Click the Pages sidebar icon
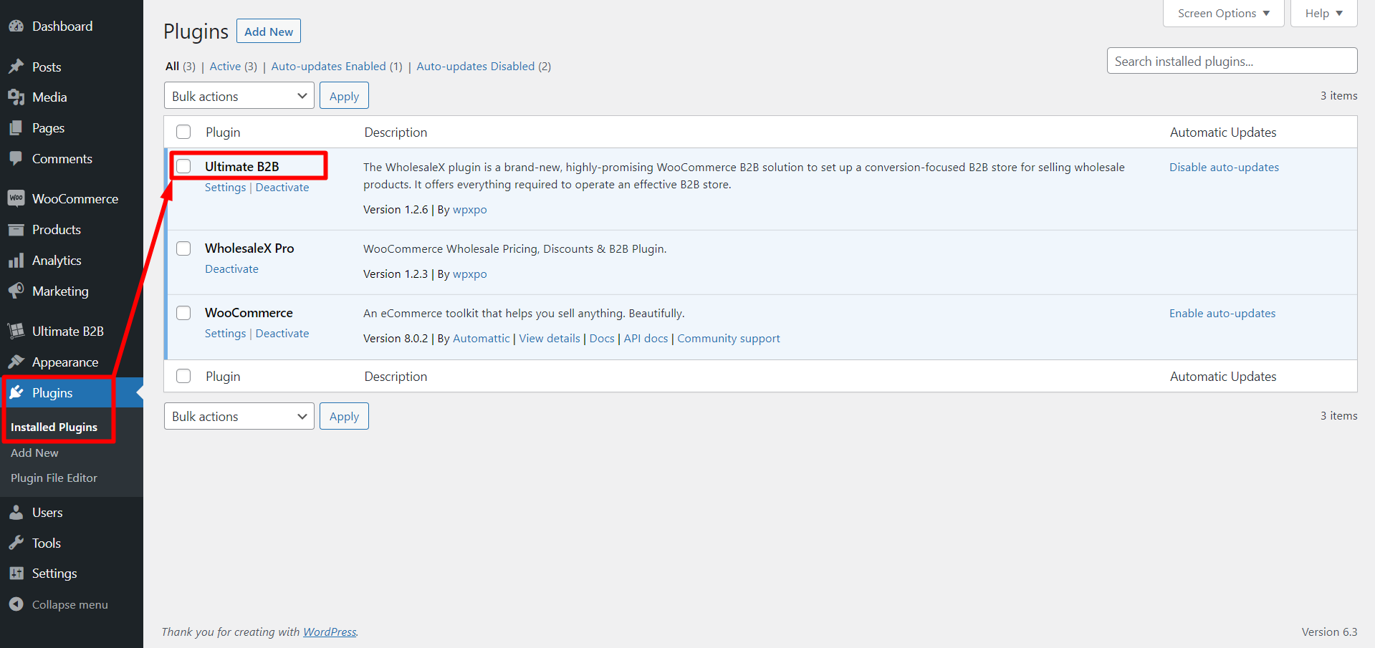The width and height of the screenshot is (1375, 648). coord(16,128)
